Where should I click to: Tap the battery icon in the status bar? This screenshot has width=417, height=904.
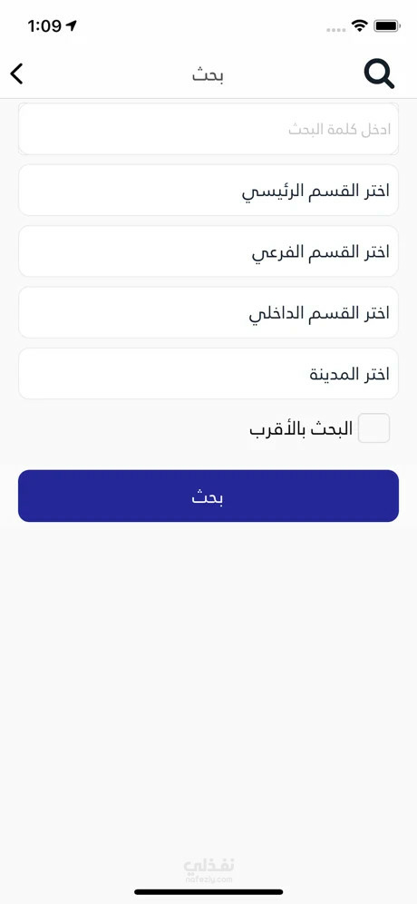(x=387, y=26)
